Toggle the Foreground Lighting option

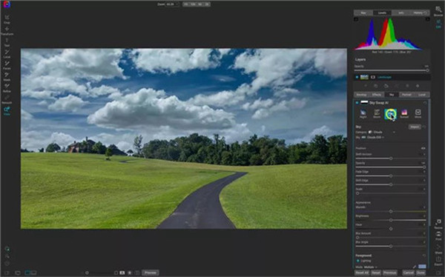pyautogui.click(x=358, y=261)
